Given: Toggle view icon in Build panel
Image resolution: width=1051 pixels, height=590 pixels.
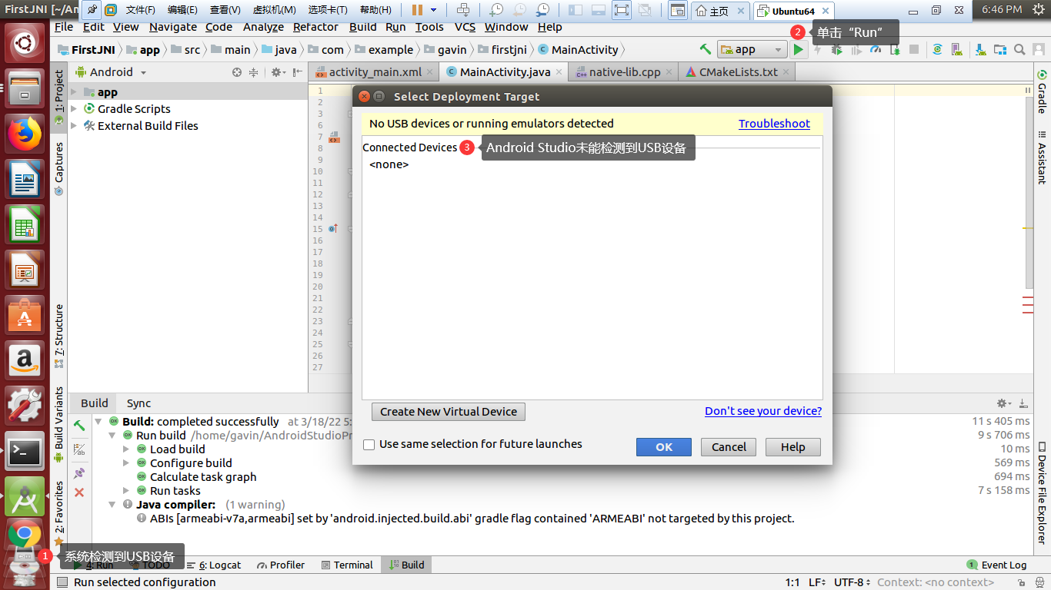Looking at the screenshot, I should pos(79,449).
